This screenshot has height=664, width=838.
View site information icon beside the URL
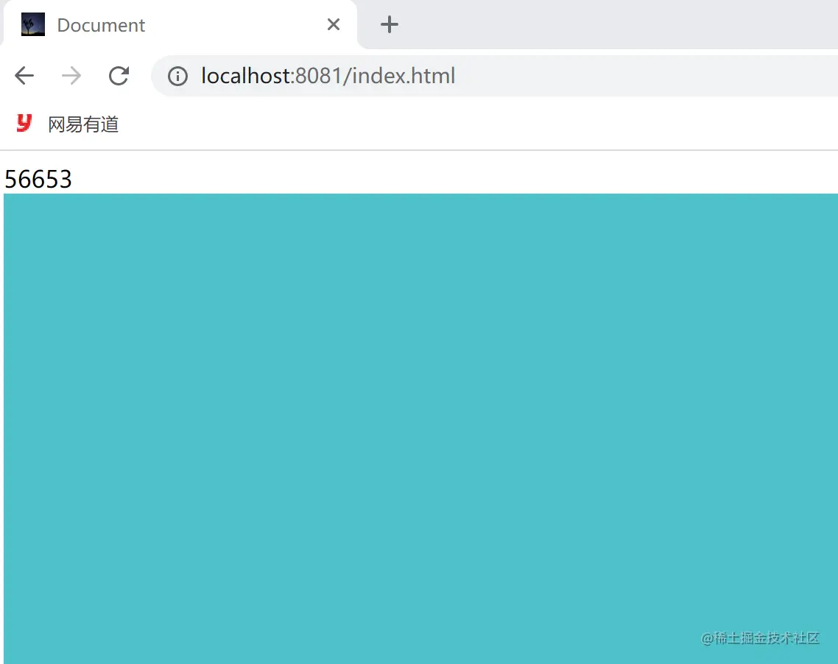[x=177, y=77]
